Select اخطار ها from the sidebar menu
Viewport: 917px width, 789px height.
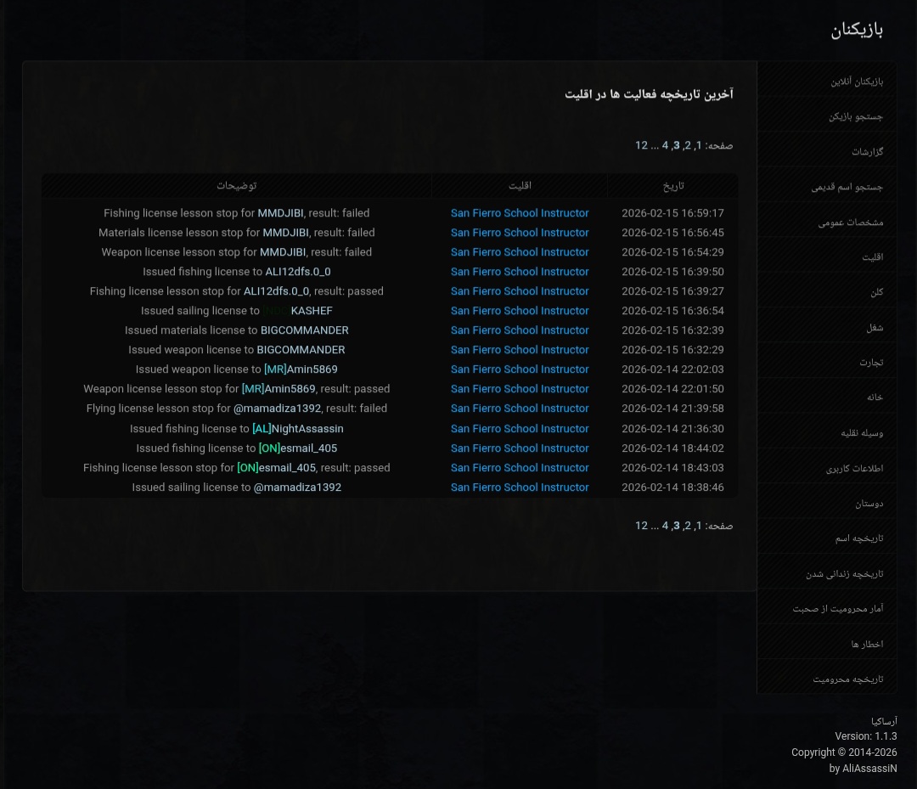coord(867,644)
